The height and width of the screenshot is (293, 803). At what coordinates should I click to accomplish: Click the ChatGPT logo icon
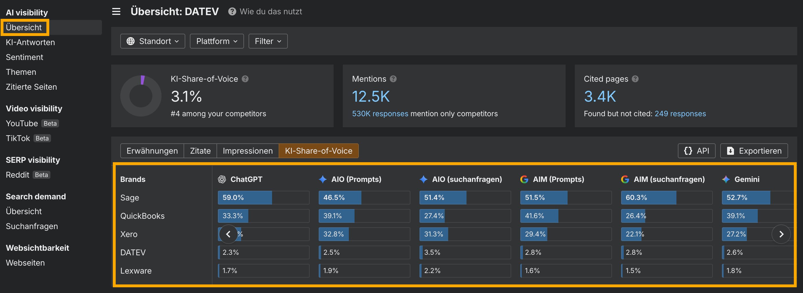point(222,179)
